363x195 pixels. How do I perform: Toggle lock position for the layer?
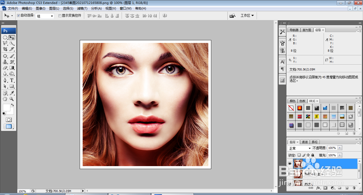308,155
